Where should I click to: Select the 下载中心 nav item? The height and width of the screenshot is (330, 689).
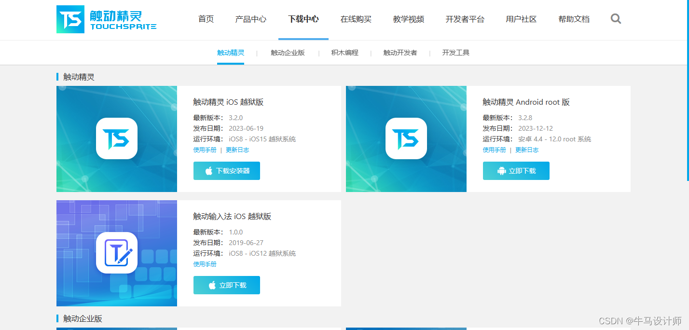303,19
